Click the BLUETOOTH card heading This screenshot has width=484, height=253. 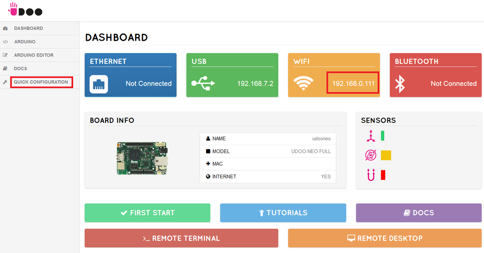(416, 61)
